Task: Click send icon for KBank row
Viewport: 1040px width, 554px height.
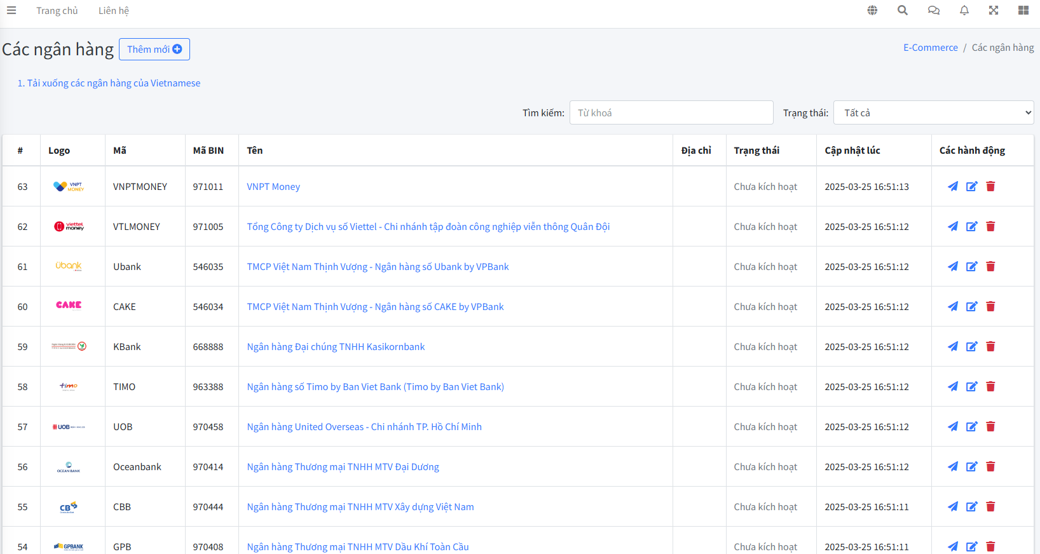Action: [x=952, y=346]
